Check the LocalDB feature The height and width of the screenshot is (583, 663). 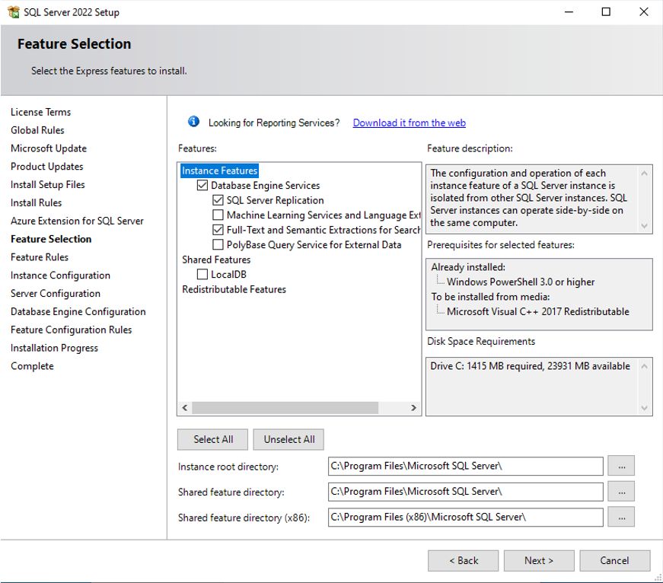(202, 275)
